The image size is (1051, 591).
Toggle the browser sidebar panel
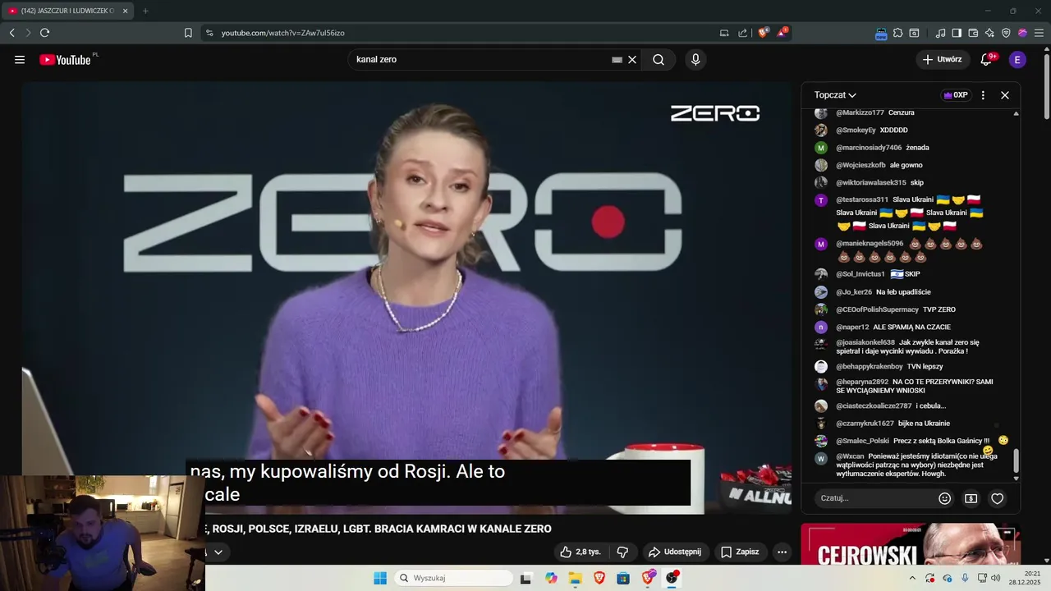[957, 33]
